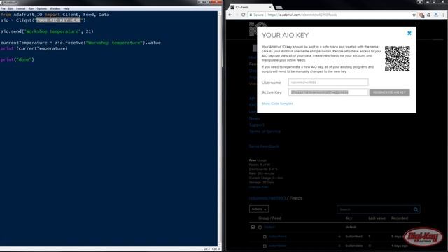Open the Default group link
The image size is (448, 252).
tap(269, 227)
